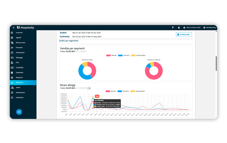Click the 'Vendite per segmenti' heading
227x143 pixels.
coord(73,49)
